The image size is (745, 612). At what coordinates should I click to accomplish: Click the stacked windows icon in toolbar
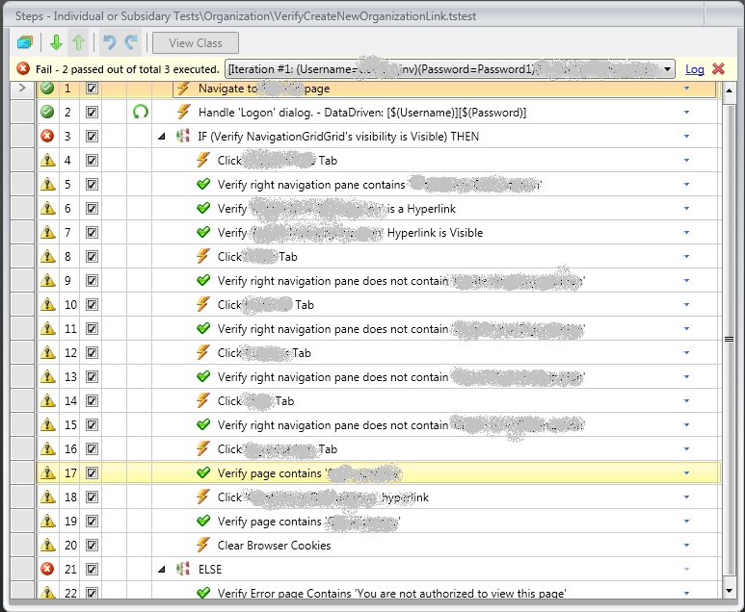pos(25,42)
